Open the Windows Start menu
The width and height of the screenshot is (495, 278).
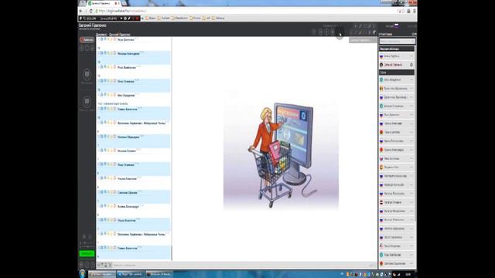click(x=83, y=273)
